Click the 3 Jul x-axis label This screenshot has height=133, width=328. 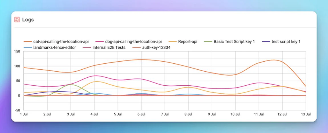tap(71, 114)
